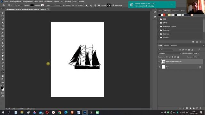Viewport: 205px width, 115px height.
Task: Open the Фигура tool mode dropdown
Action: (19, 5)
